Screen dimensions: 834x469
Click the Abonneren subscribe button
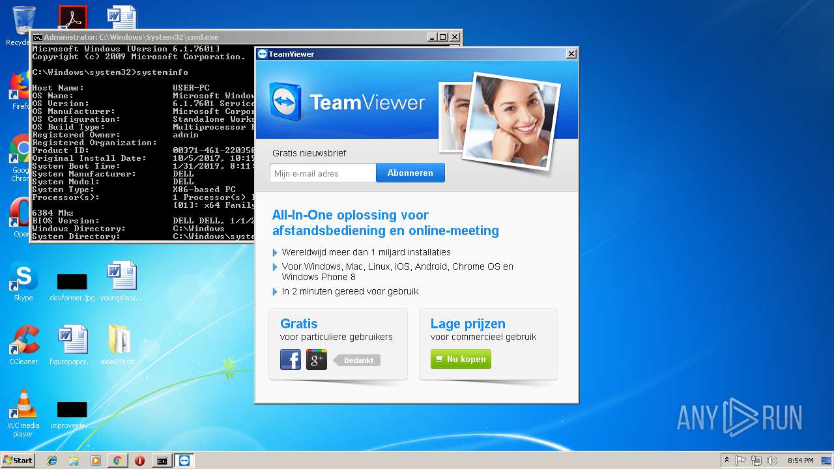(410, 173)
